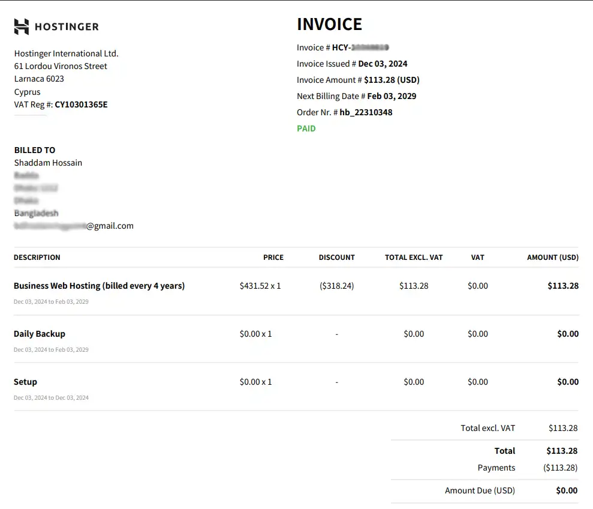Image resolution: width=593 pixels, height=509 pixels.
Task: Click the Daily Backup bold amount $0.00
Action: (x=568, y=334)
